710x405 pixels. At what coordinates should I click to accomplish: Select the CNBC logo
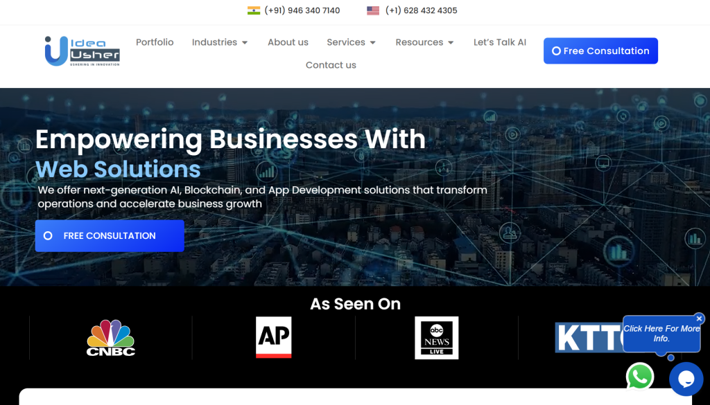point(110,338)
